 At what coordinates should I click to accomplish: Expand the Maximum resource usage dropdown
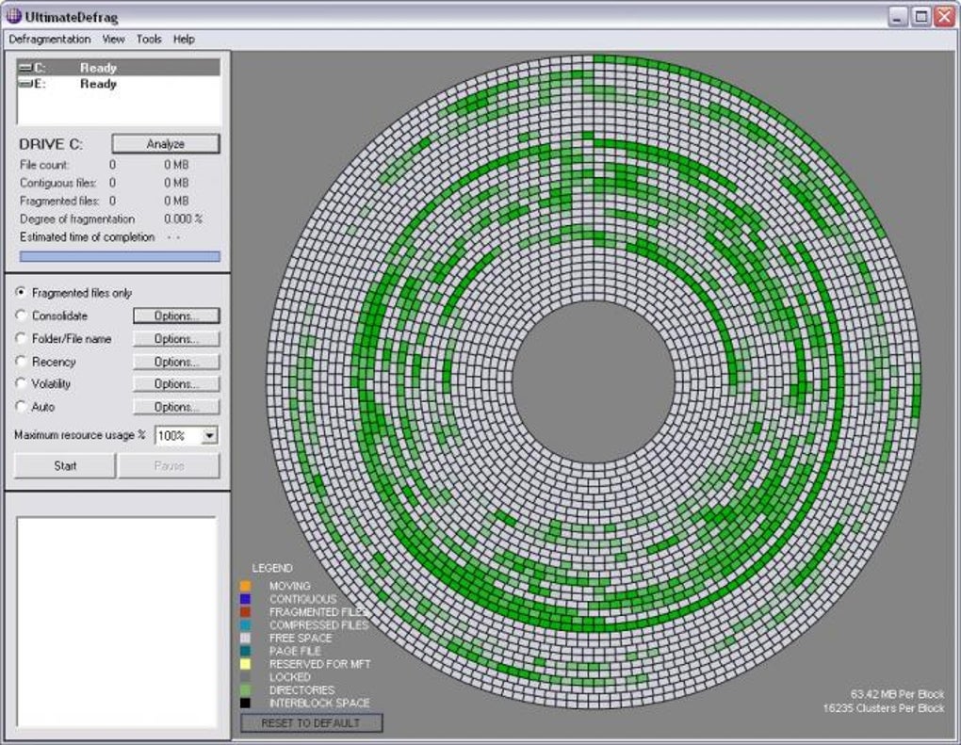click(x=209, y=436)
